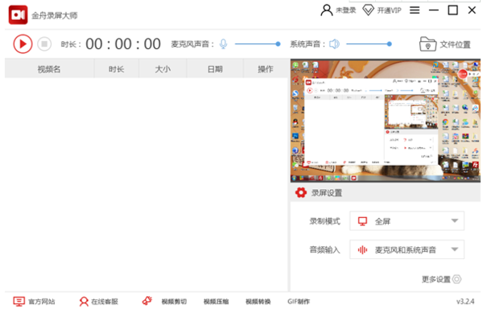The height and width of the screenshot is (313, 483).
Task: Open the 官方网站 link
Action: point(42,302)
